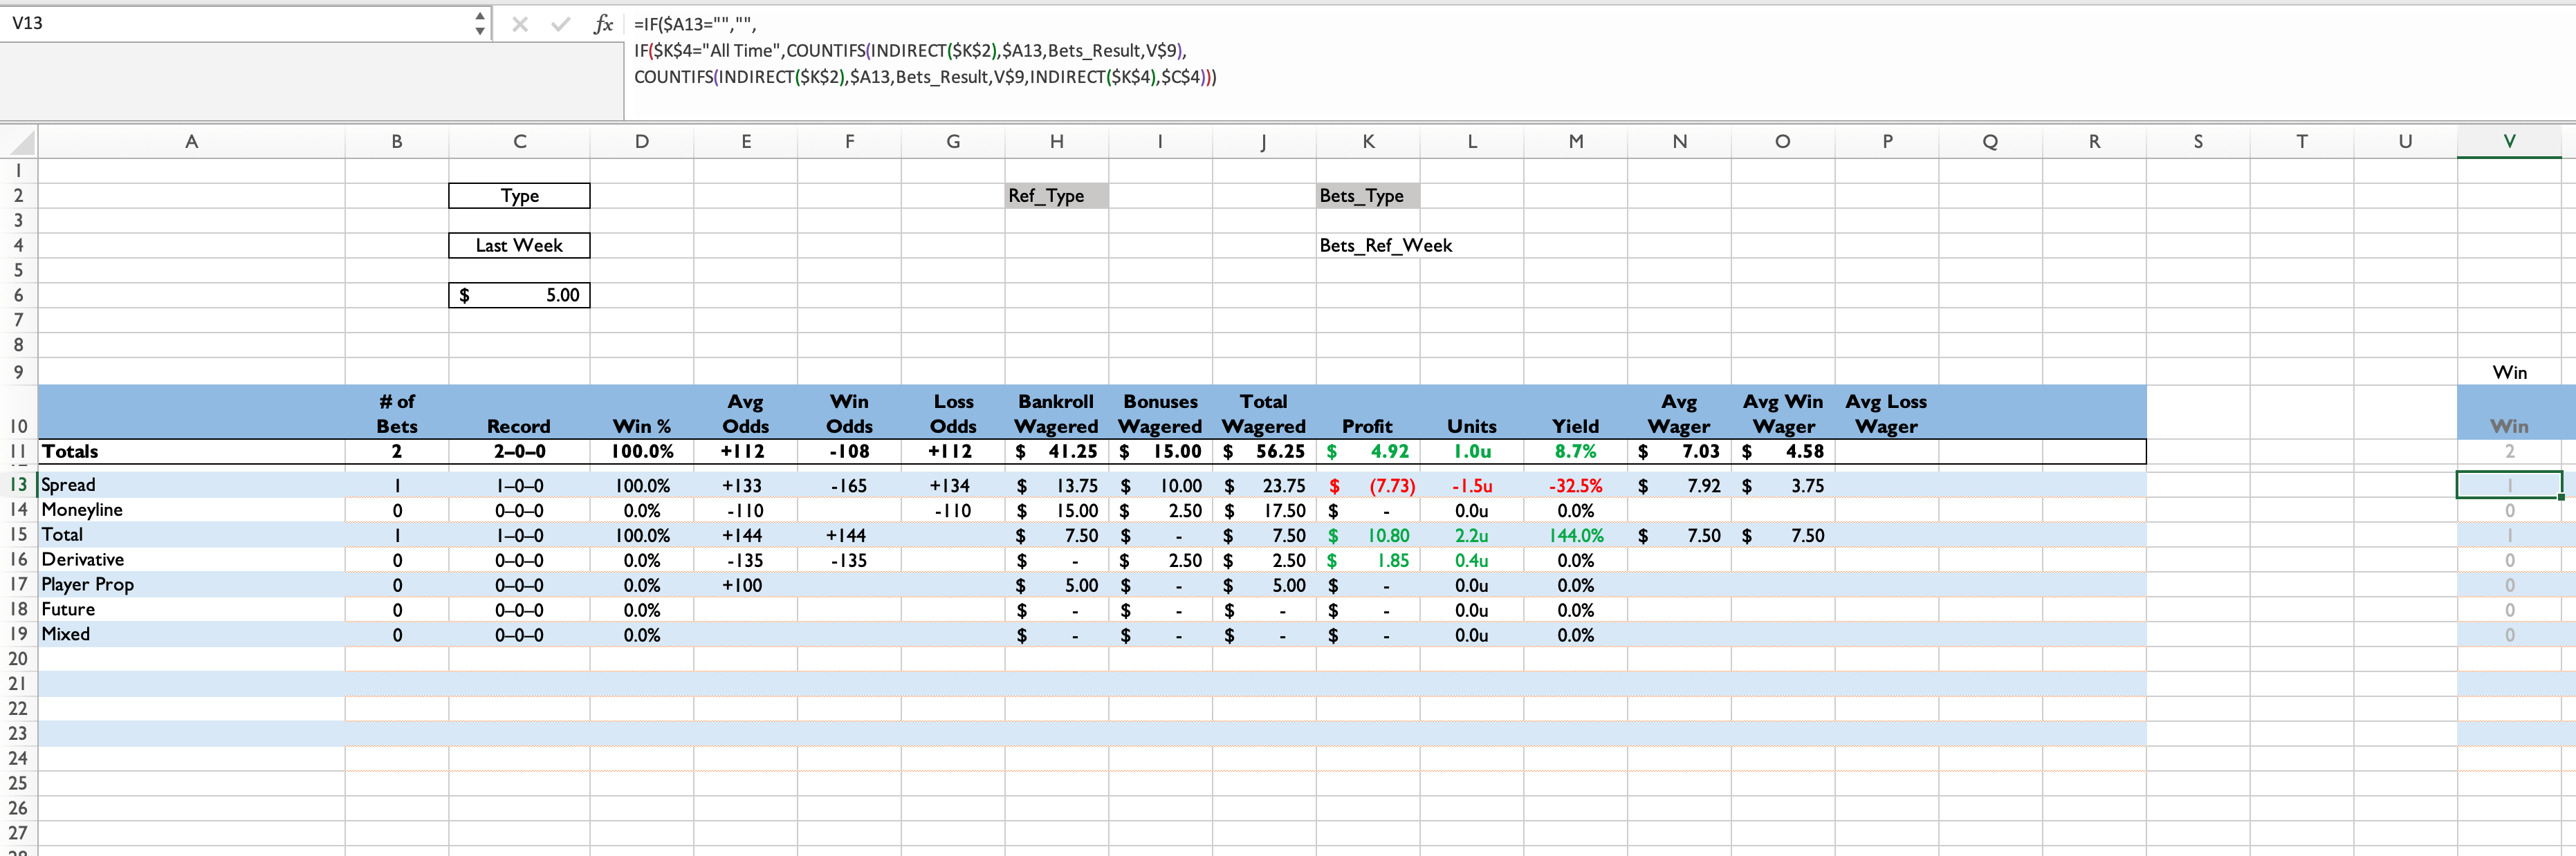
Task: Select the Derivative row label
Action: [x=192, y=560]
